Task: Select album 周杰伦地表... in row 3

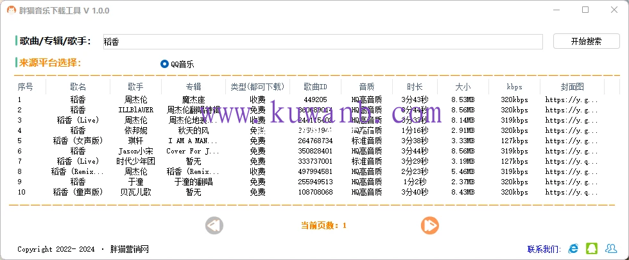Action: (x=193, y=120)
